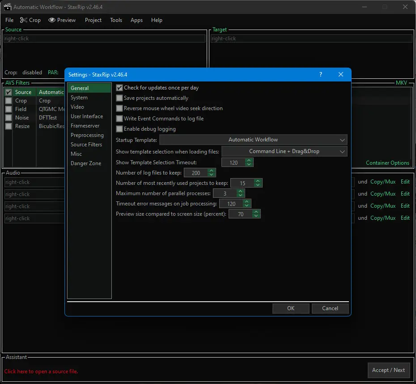Screen dimensions: 416x384
Task: Select the Source Filters settings category
Action: coord(89,145)
